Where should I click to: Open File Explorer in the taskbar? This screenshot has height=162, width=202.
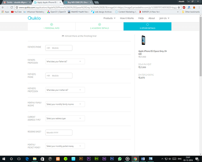[35, 159]
